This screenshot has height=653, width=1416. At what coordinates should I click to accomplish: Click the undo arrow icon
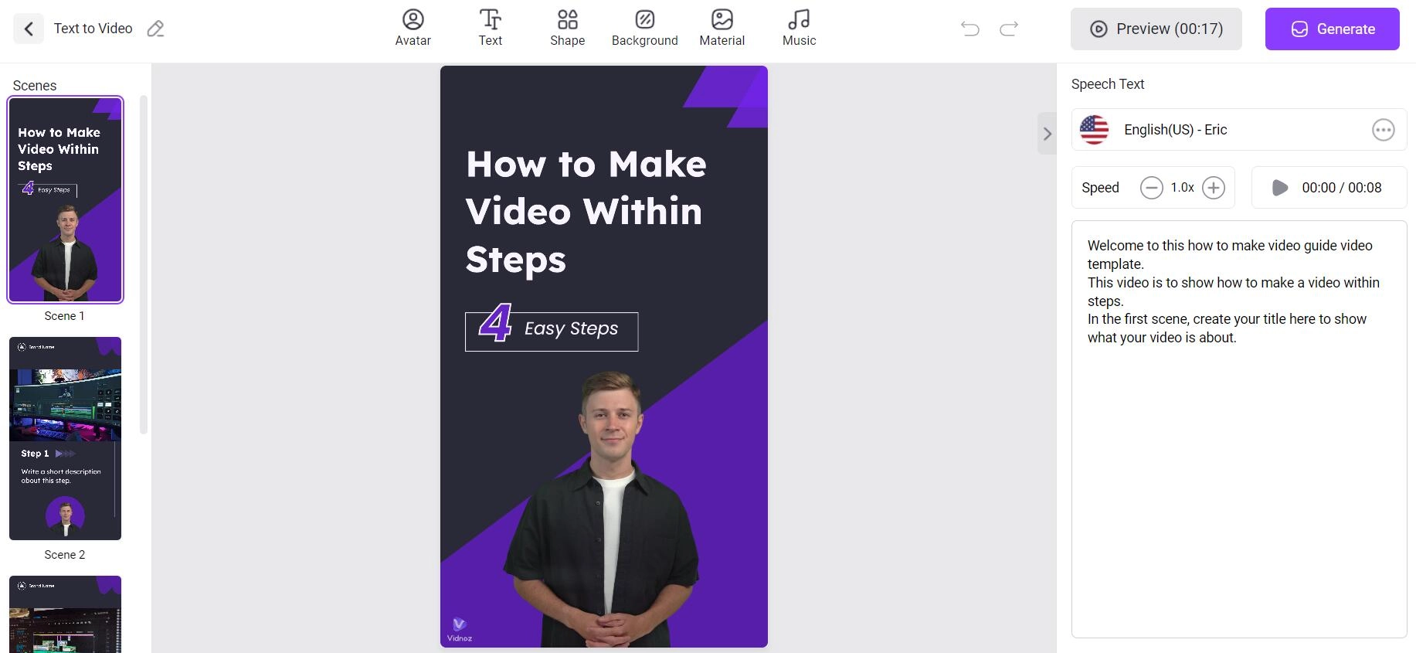970,29
